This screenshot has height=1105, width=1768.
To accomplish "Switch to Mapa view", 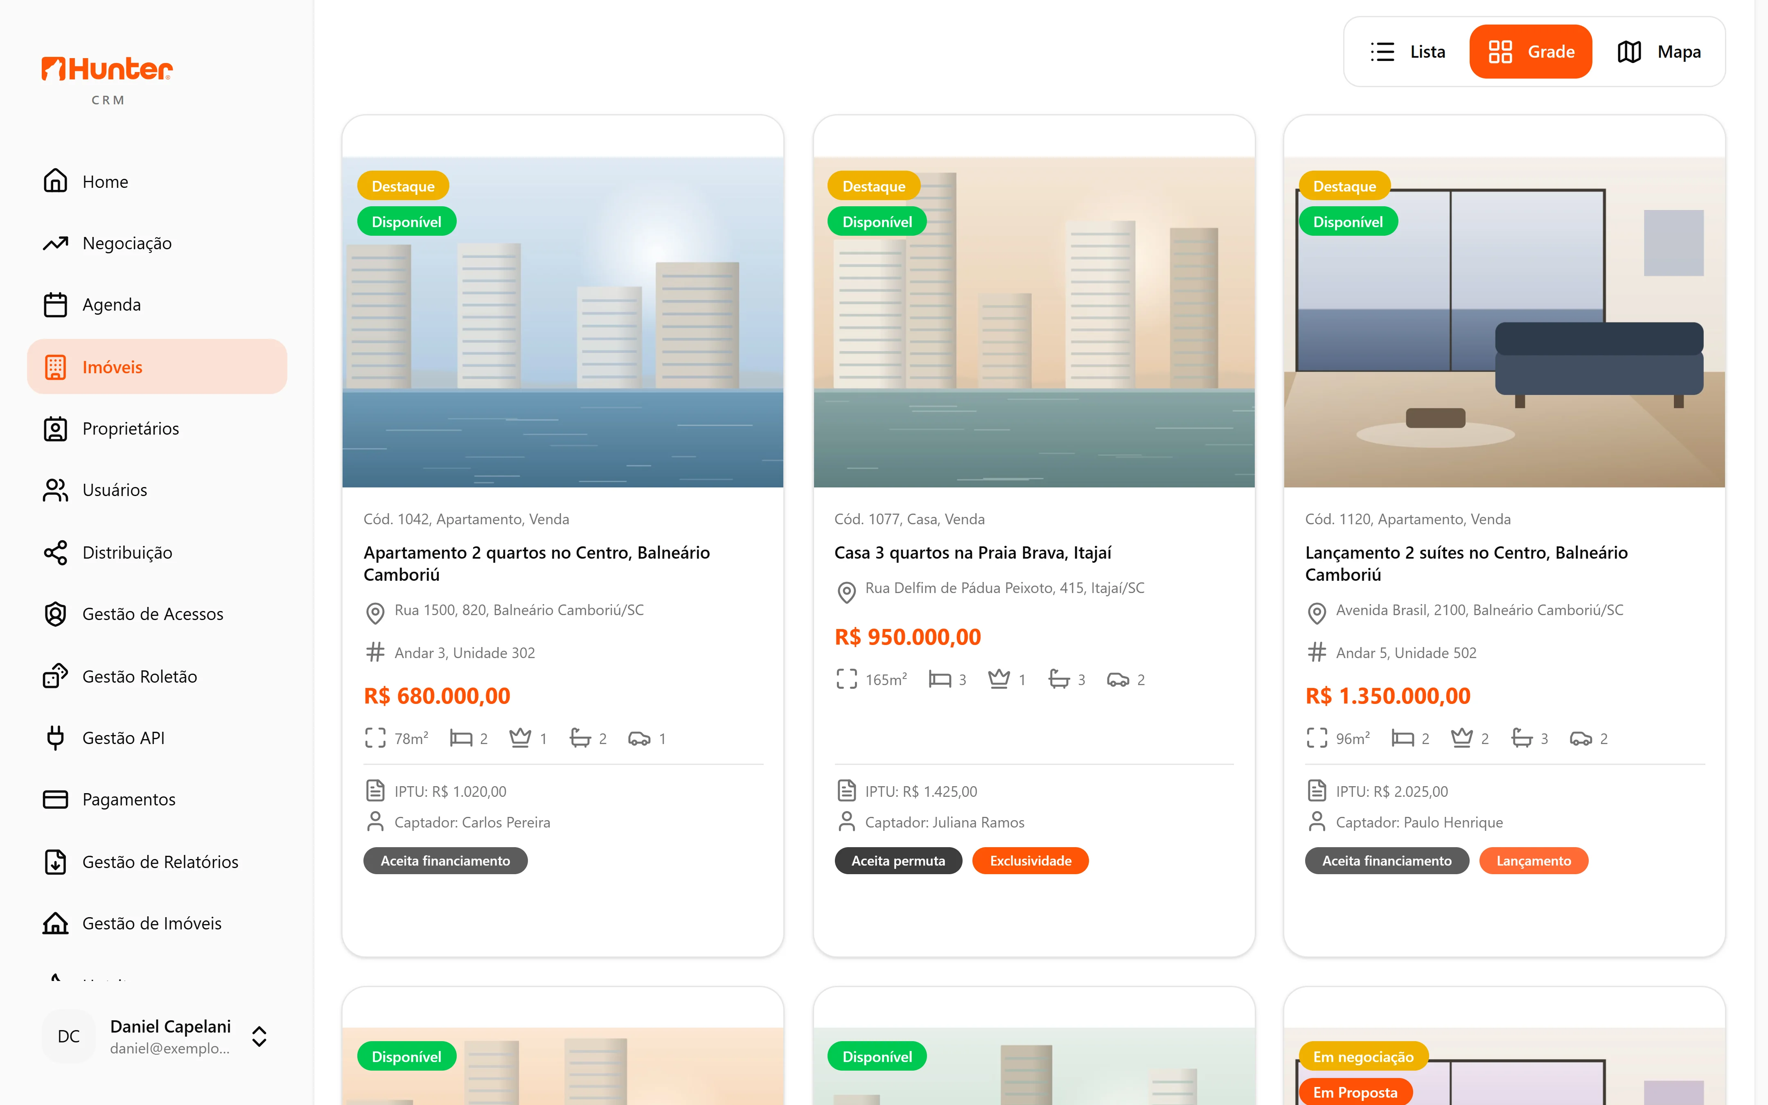I will pyautogui.click(x=1658, y=52).
